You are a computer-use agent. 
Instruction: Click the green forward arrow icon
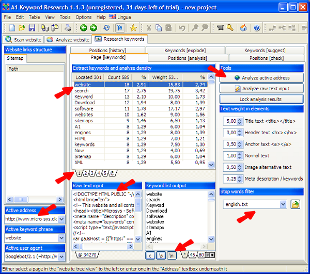click(93, 27)
